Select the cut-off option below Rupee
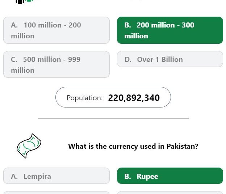The width and height of the screenshot is (226, 194). (170, 193)
